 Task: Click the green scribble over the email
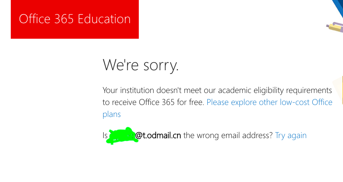(123, 135)
